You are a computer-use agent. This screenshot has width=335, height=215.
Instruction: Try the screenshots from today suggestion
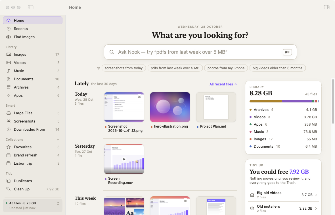pyautogui.click(x=124, y=68)
